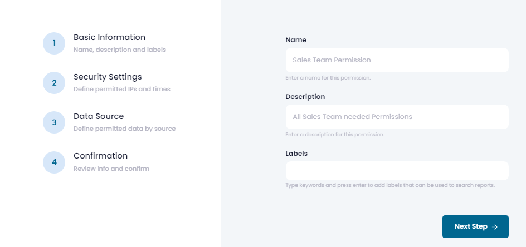
Task: Click "Review info and confirm" subtitle
Action: [x=111, y=168]
